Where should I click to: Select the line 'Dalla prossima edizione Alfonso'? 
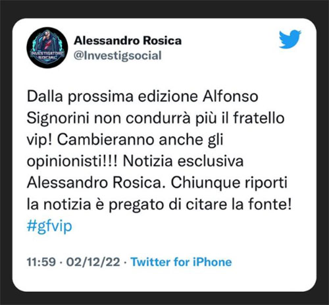[142, 97]
